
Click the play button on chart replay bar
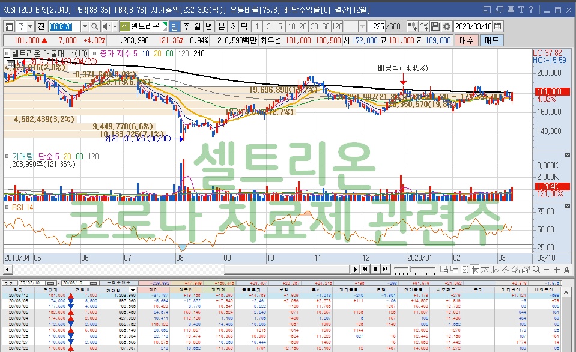tap(355, 269)
